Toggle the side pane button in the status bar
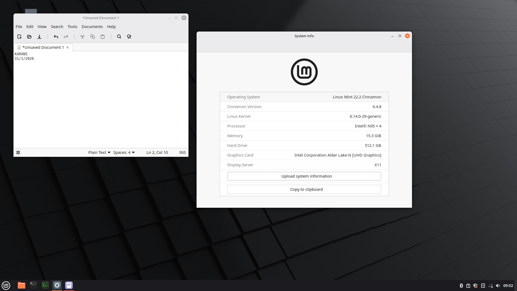This screenshot has width=517, height=291. pos(18,153)
